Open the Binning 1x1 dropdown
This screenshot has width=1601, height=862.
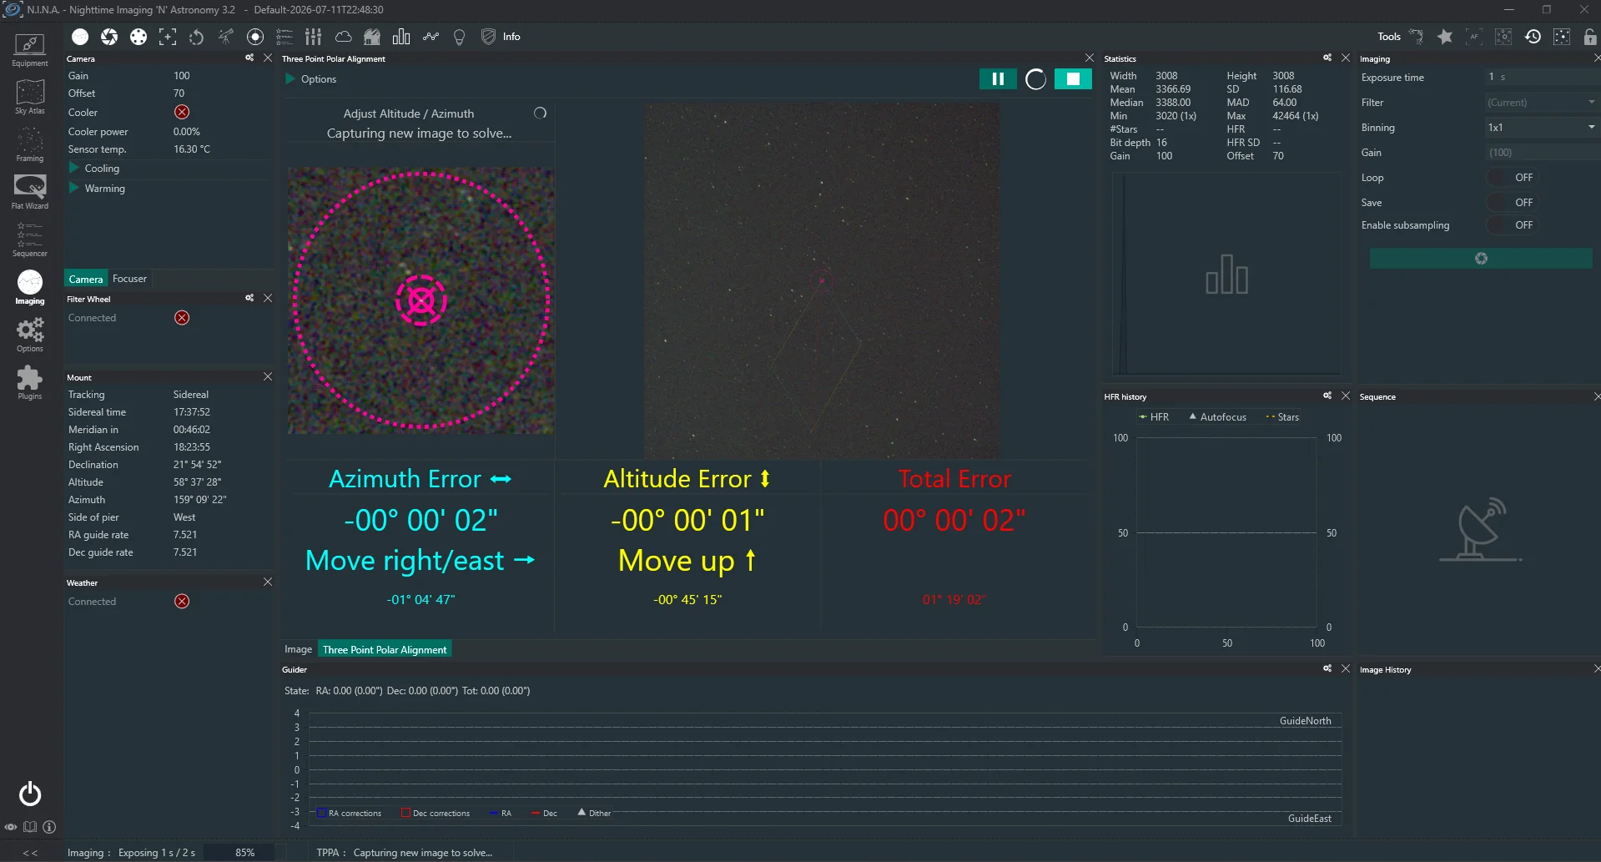(x=1540, y=128)
